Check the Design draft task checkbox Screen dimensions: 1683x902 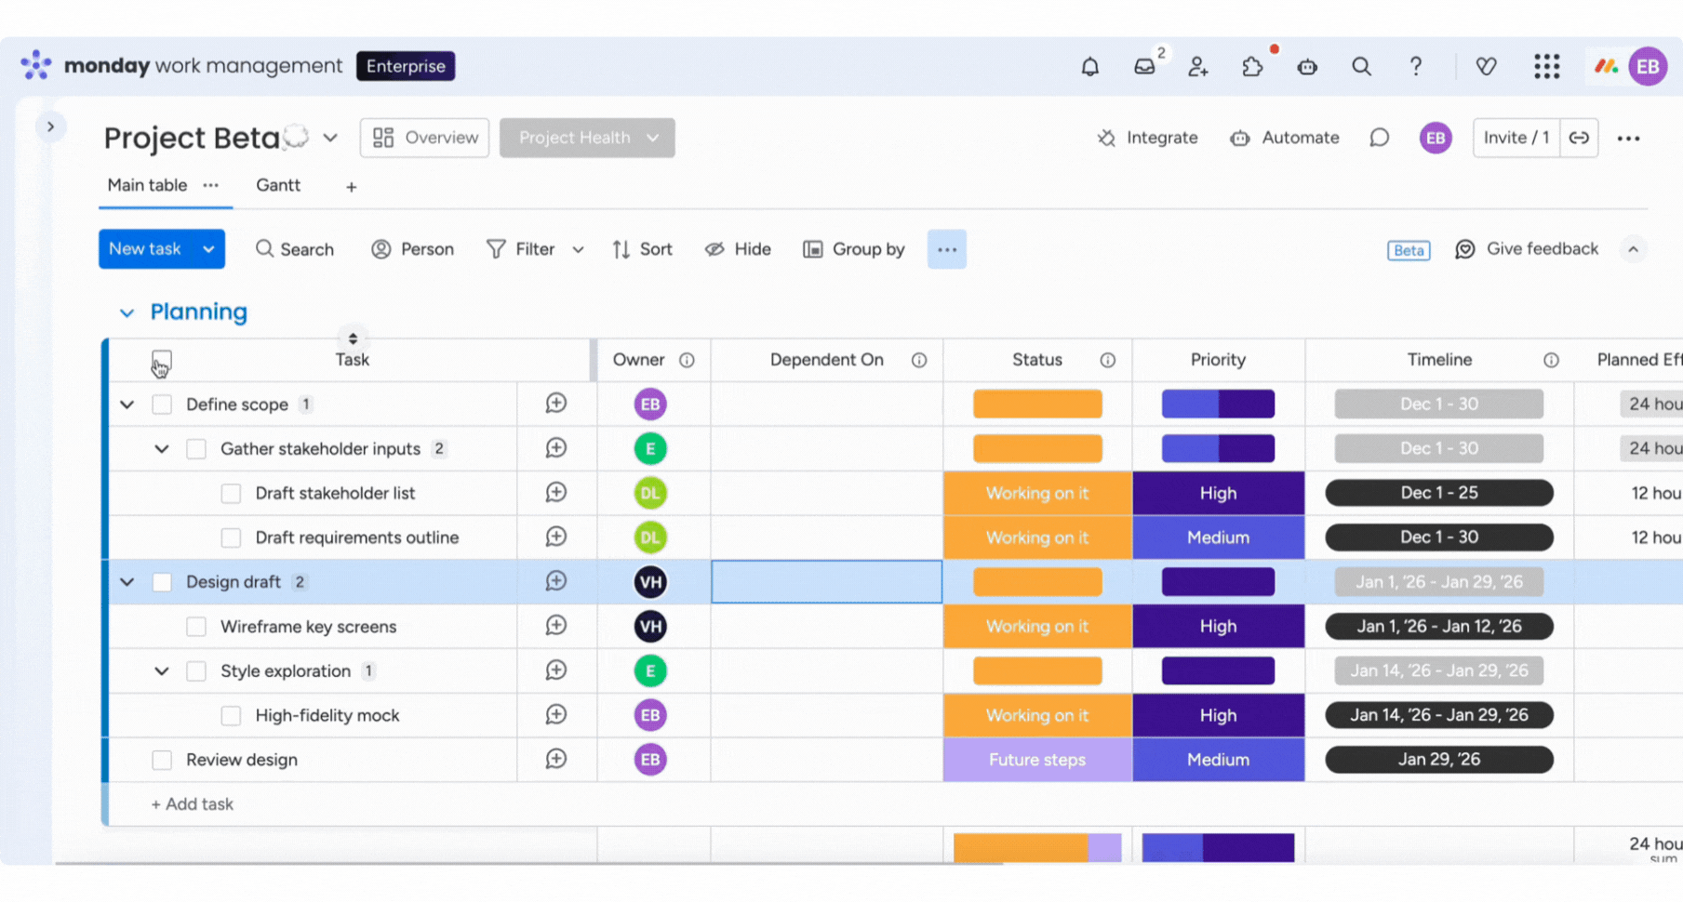[162, 582]
